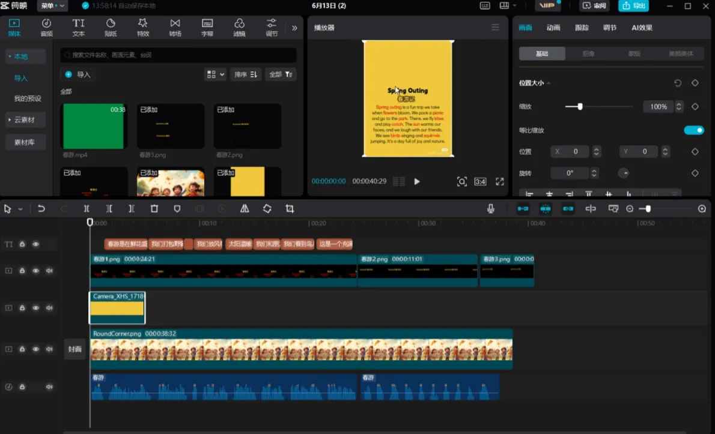Select the crop tool icon

point(290,208)
